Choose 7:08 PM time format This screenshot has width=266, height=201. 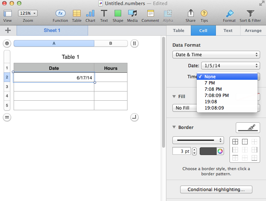(x=227, y=89)
